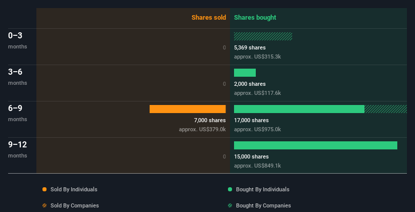Screen dimensions: 415x212
Task: Click the approx. US$117.6k amount
Action: tap(257, 93)
